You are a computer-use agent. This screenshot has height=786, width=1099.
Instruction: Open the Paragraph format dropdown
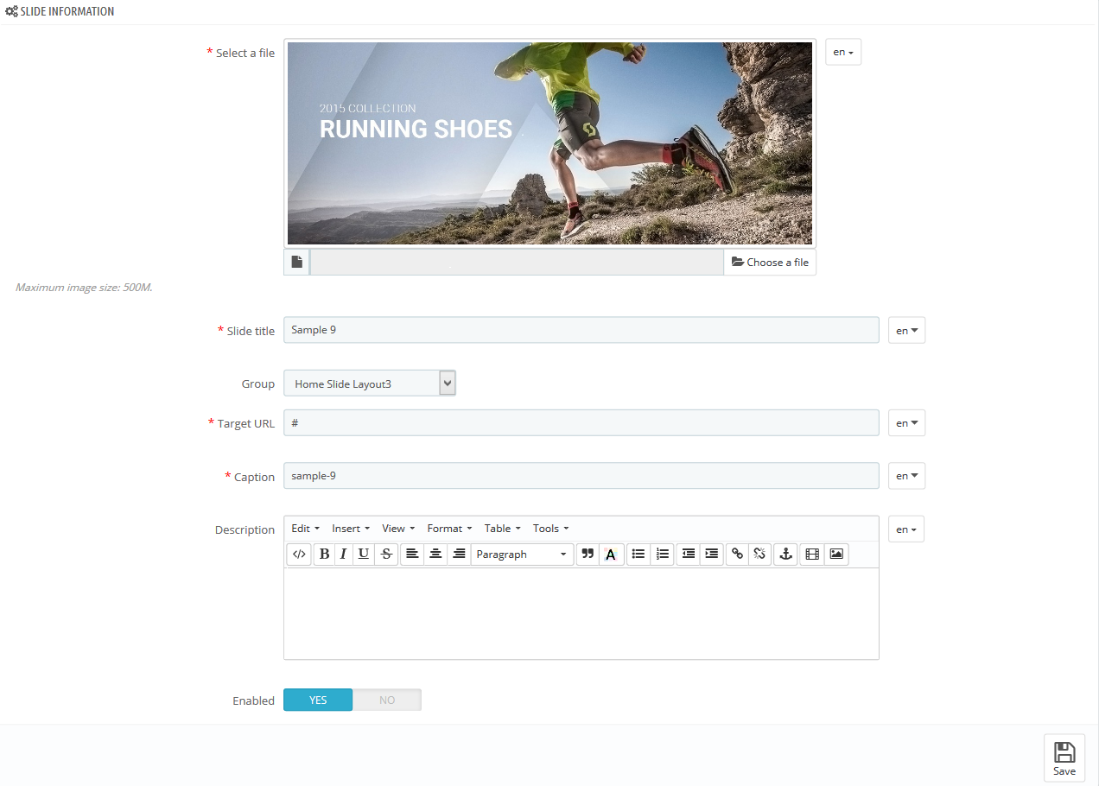(522, 555)
